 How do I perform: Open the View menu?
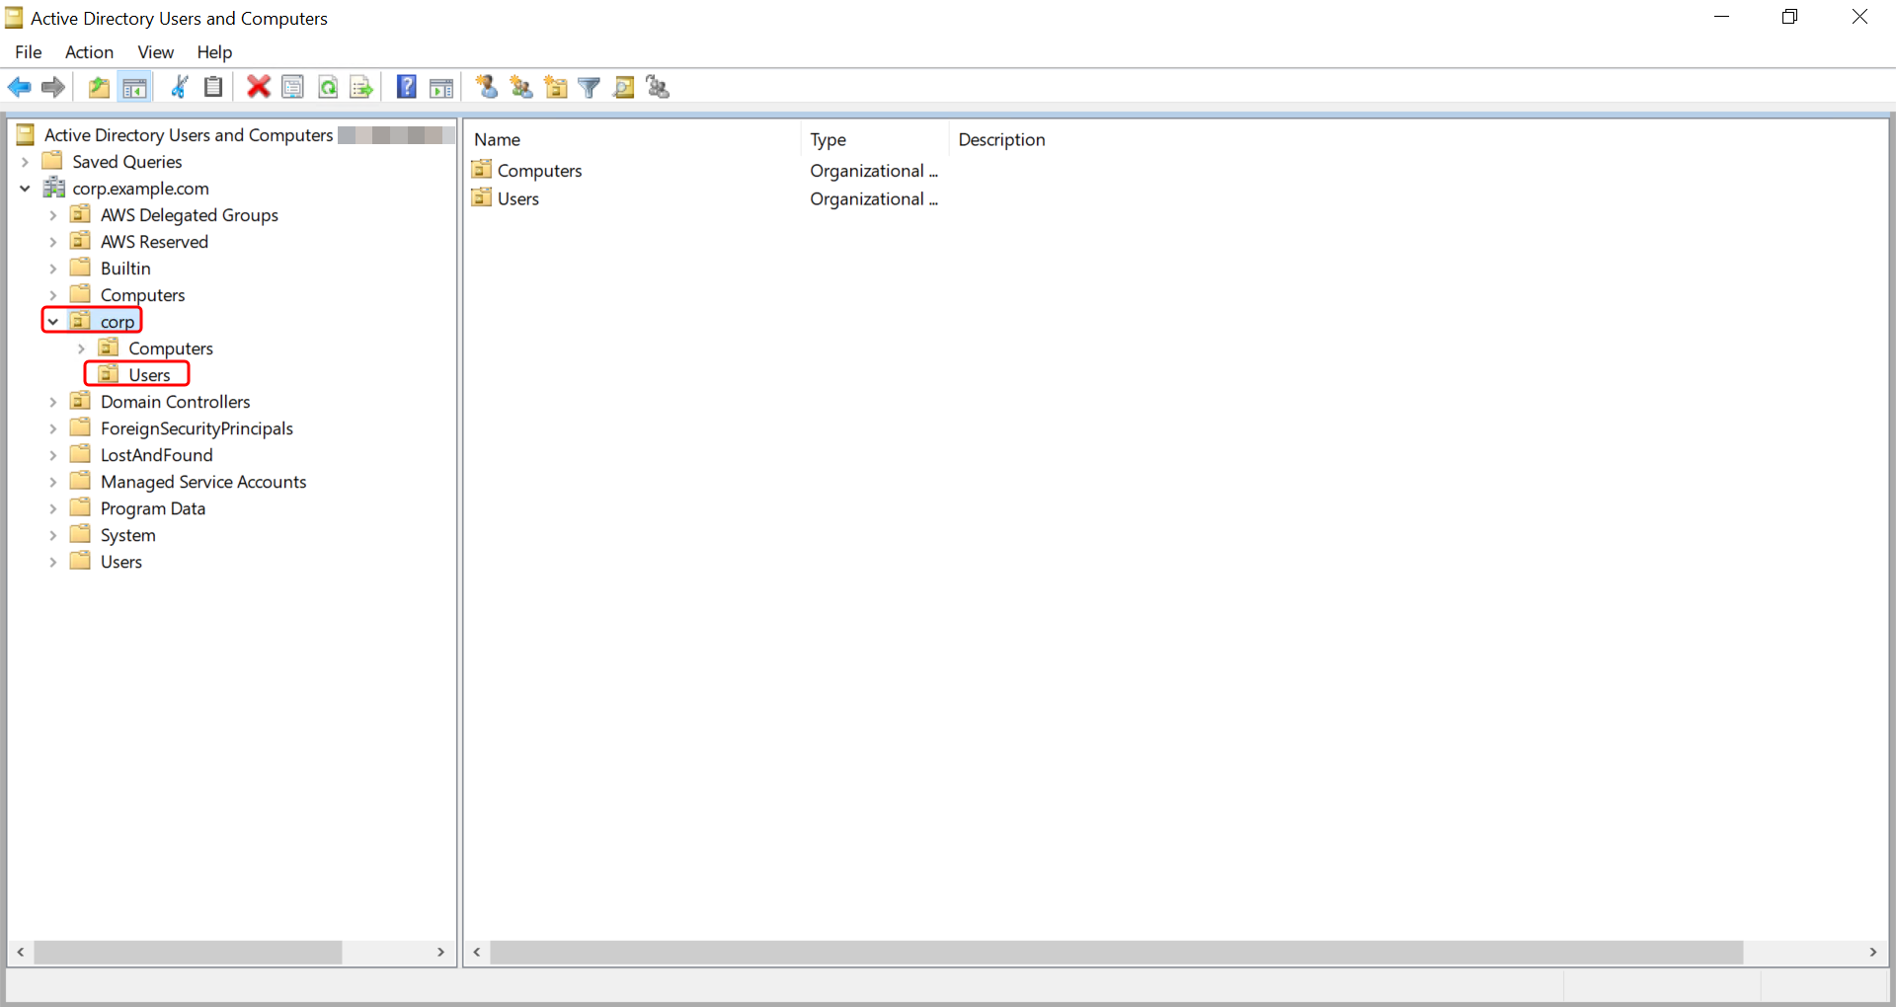pyautogui.click(x=155, y=52)
